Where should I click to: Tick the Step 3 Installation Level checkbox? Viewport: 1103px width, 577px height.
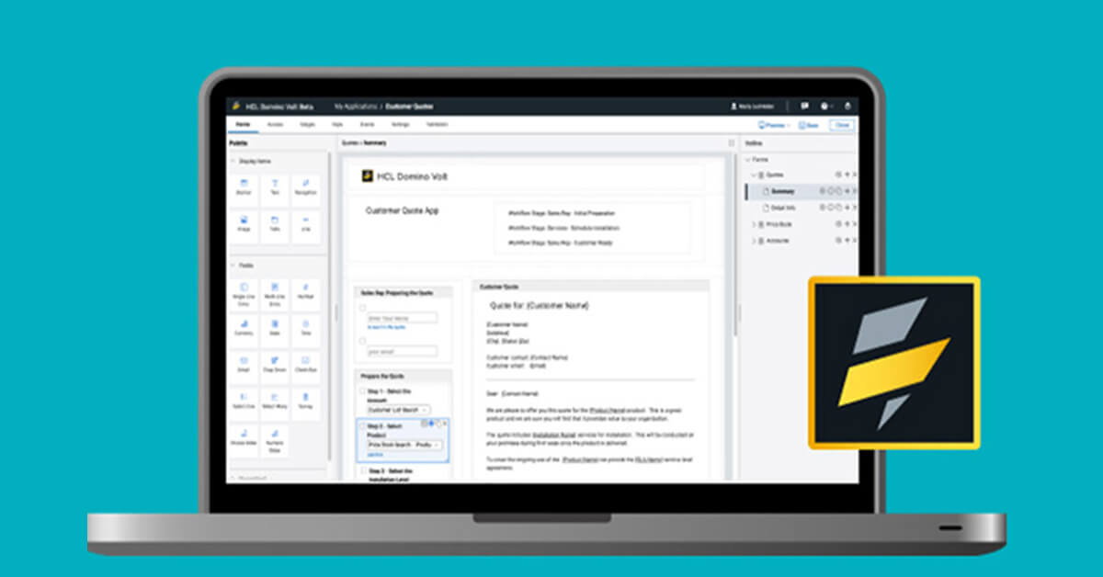click(x=361, y=471)
